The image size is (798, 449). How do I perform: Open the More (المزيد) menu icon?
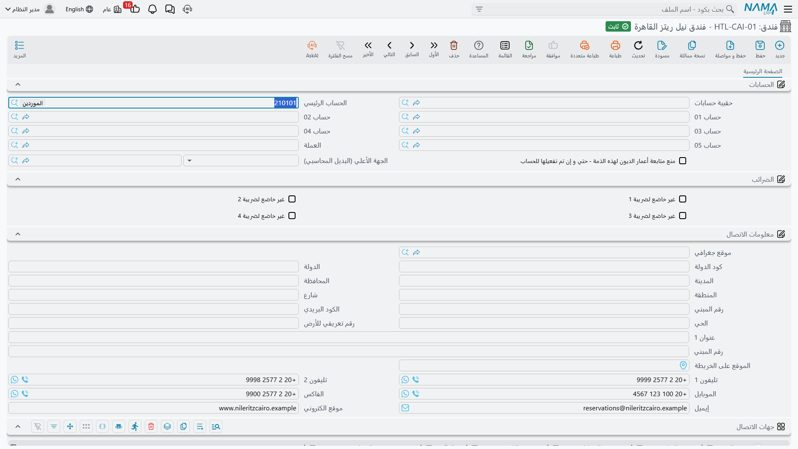pyautogui.click(x=20, y=45)
